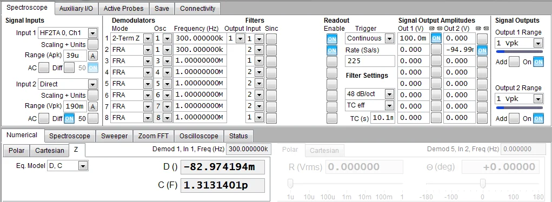The width and height of the screenshot is (552, 202).
Task: Enable Readout for demodulator 3
Action: (x=331, y=62)
